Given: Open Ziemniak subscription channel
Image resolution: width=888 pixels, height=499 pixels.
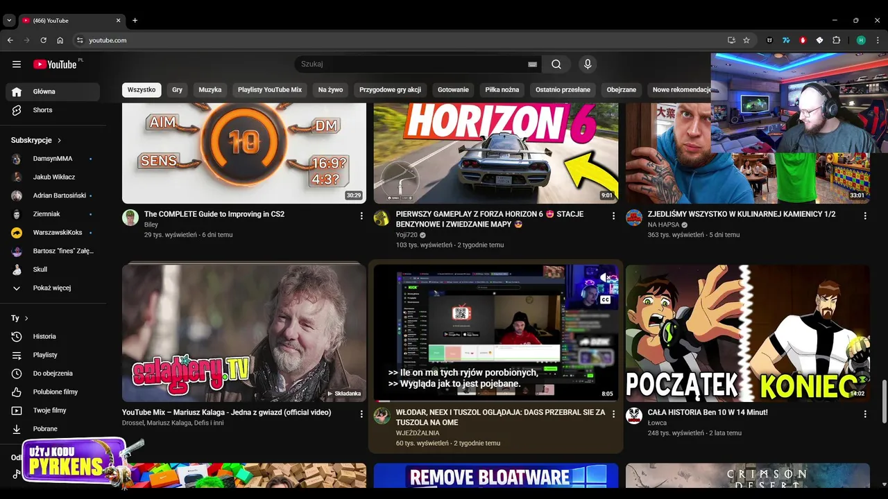Looking at the screenshot, I should [53, 214].
